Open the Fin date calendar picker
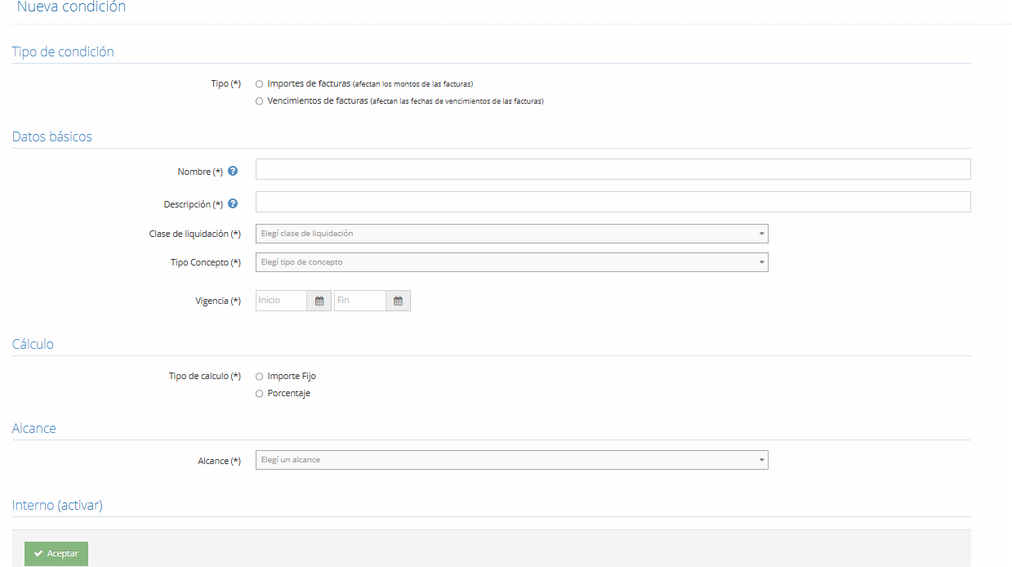The width and height of the screenshot is (1012, 567). [398, 301]
